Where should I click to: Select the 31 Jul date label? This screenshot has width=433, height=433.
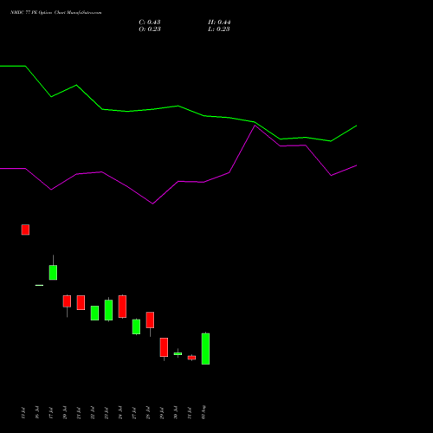coord(190,412)
